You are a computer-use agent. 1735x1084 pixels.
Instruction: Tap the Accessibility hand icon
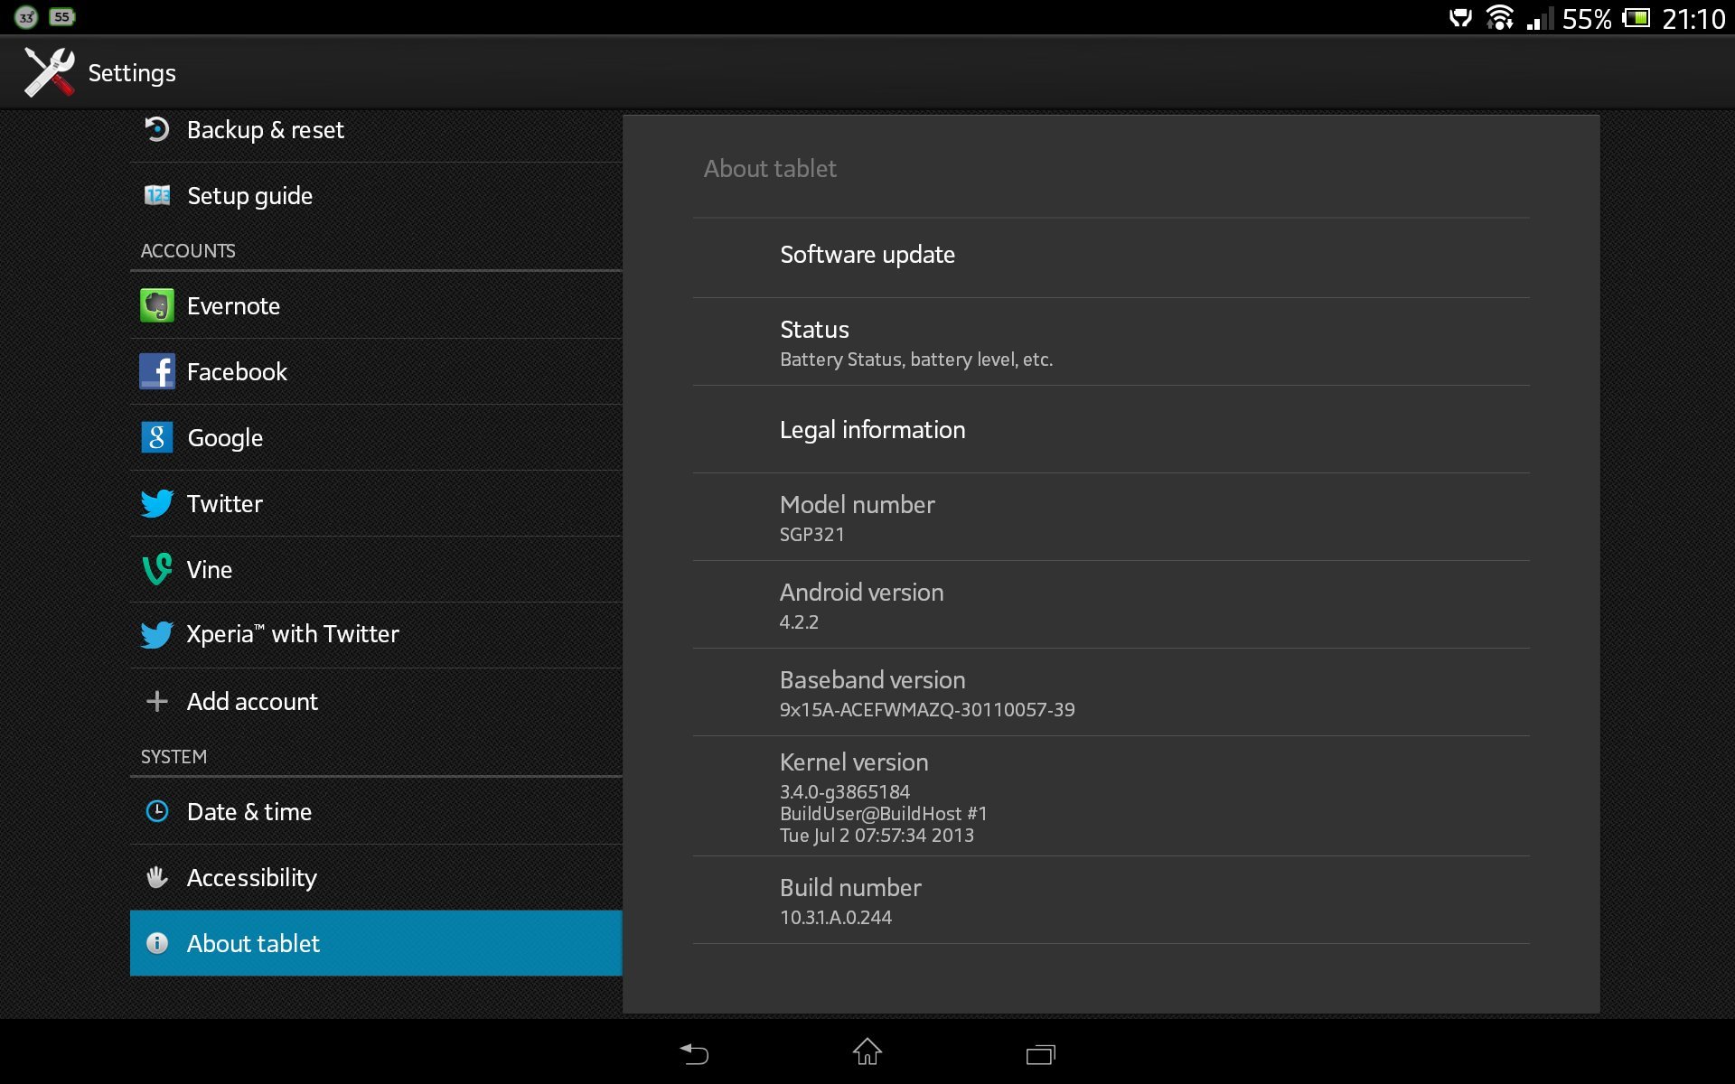pyautogui.click(x=157, y=877)
